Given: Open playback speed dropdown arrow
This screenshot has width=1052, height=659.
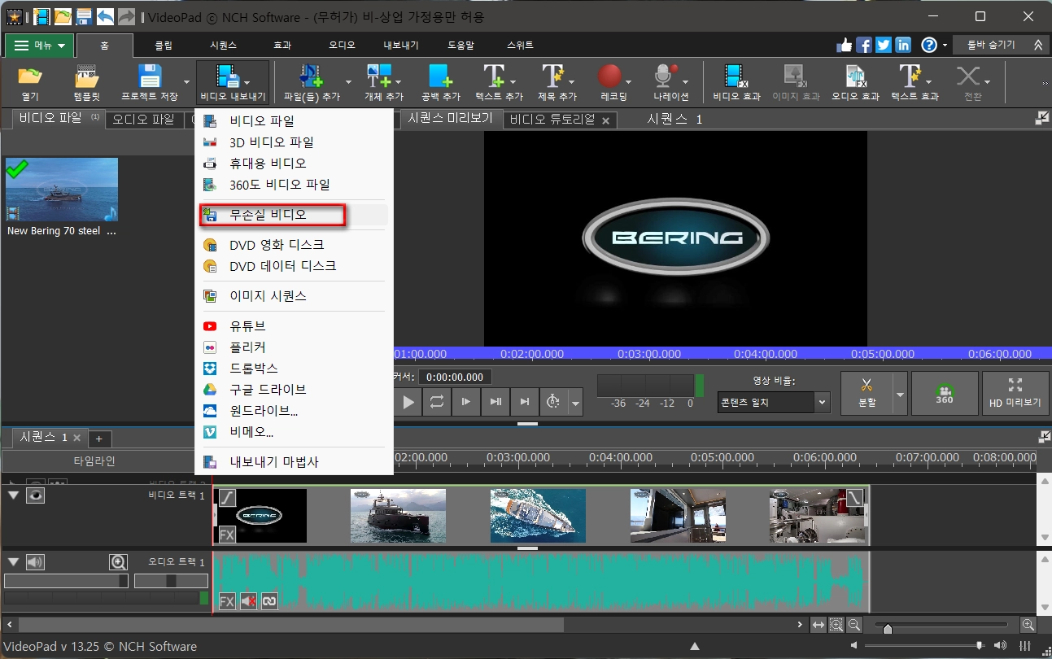Looking at the screenshot, I should [576, 402].
